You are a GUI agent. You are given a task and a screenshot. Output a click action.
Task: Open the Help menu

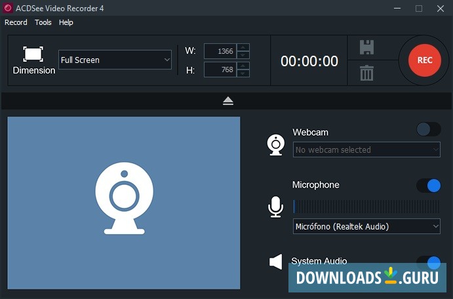(66, 22)
